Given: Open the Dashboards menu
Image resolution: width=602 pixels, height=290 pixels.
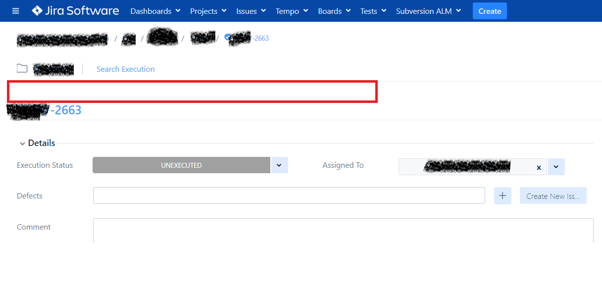Looking at the screenshot, I should coord(155,11).
